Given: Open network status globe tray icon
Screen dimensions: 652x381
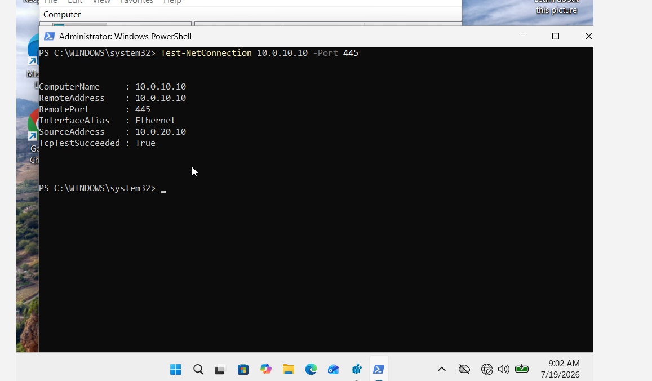Looking at the screenshot, I should pos(486,369).
